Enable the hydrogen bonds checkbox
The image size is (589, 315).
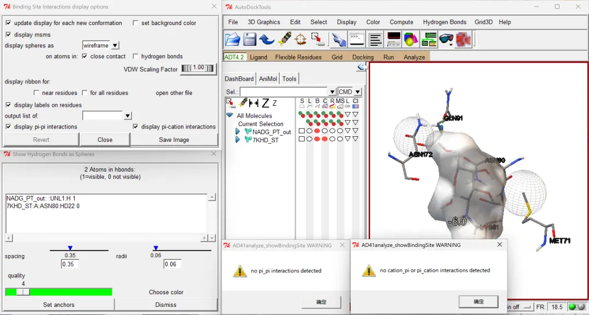135,56
